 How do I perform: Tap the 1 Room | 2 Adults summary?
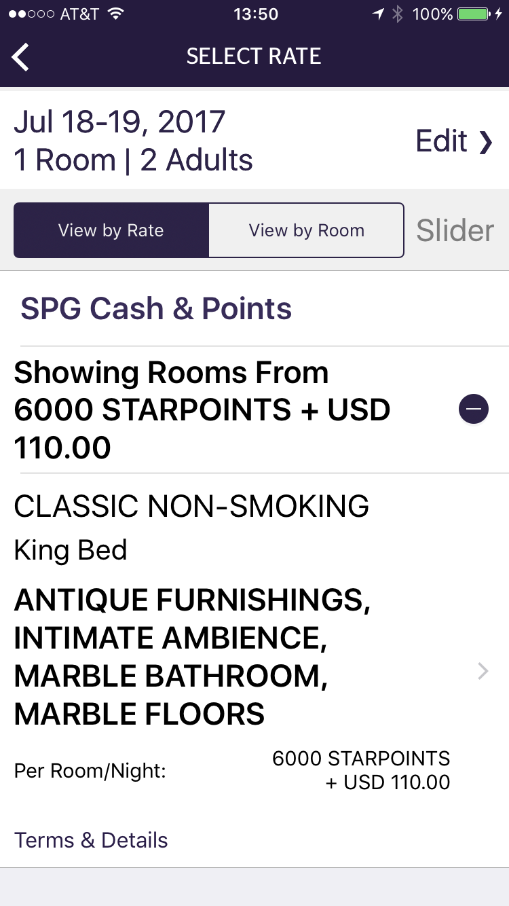point(133,161)
